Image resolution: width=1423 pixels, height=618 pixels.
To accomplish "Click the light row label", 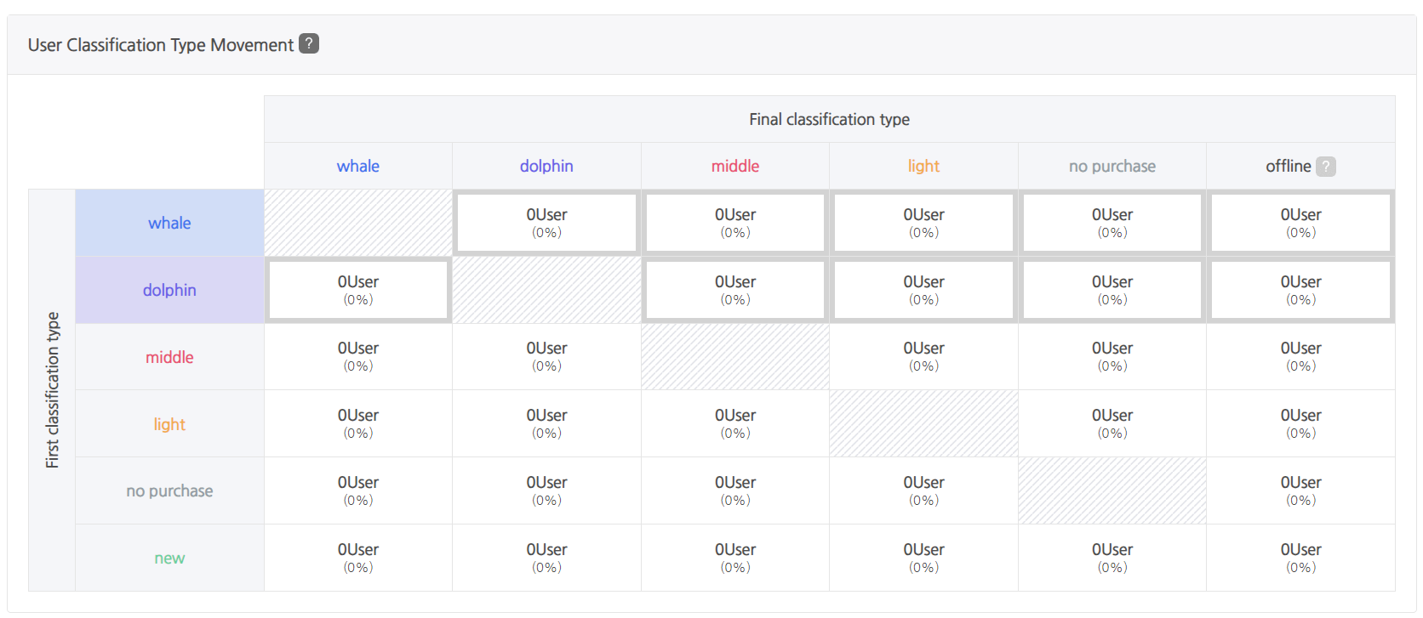I will [x=169, y=424].
